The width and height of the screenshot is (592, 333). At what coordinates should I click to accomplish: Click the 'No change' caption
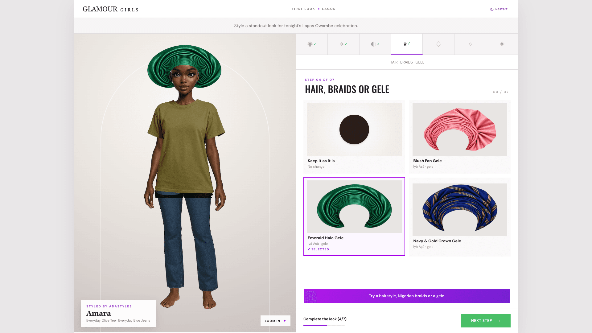[x=316, y=167]
